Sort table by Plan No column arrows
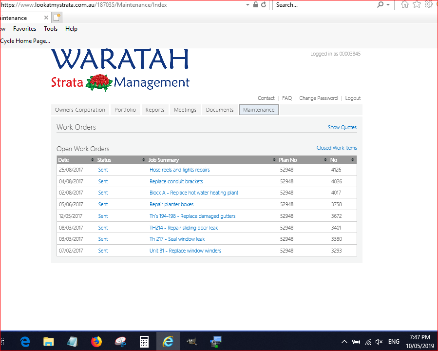438x351 pixels. pos(325,159)
